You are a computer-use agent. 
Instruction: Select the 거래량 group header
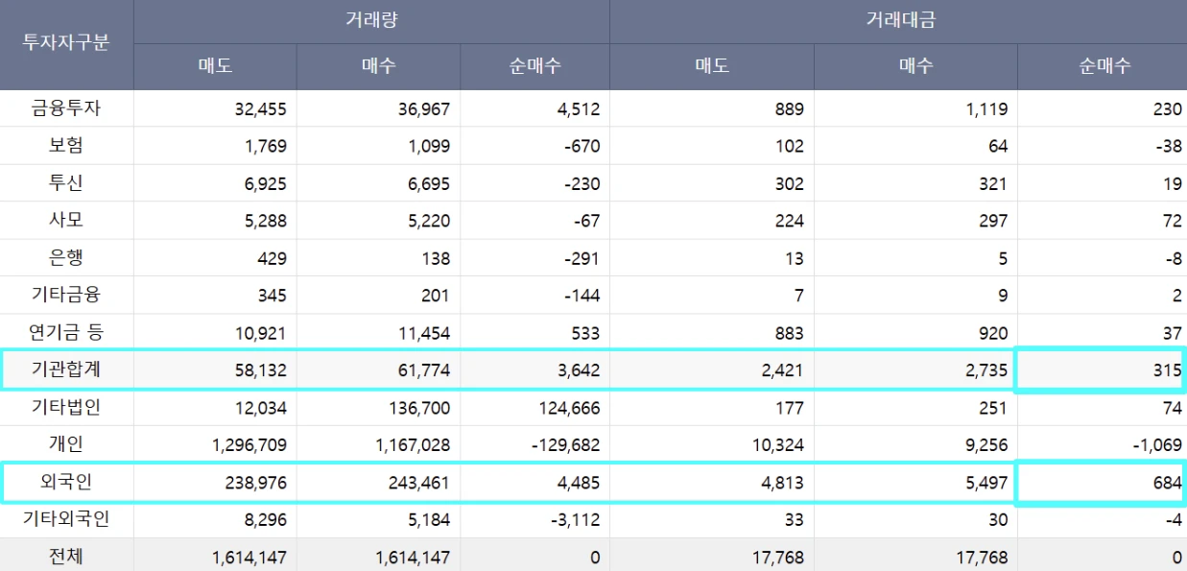[371, 21]
